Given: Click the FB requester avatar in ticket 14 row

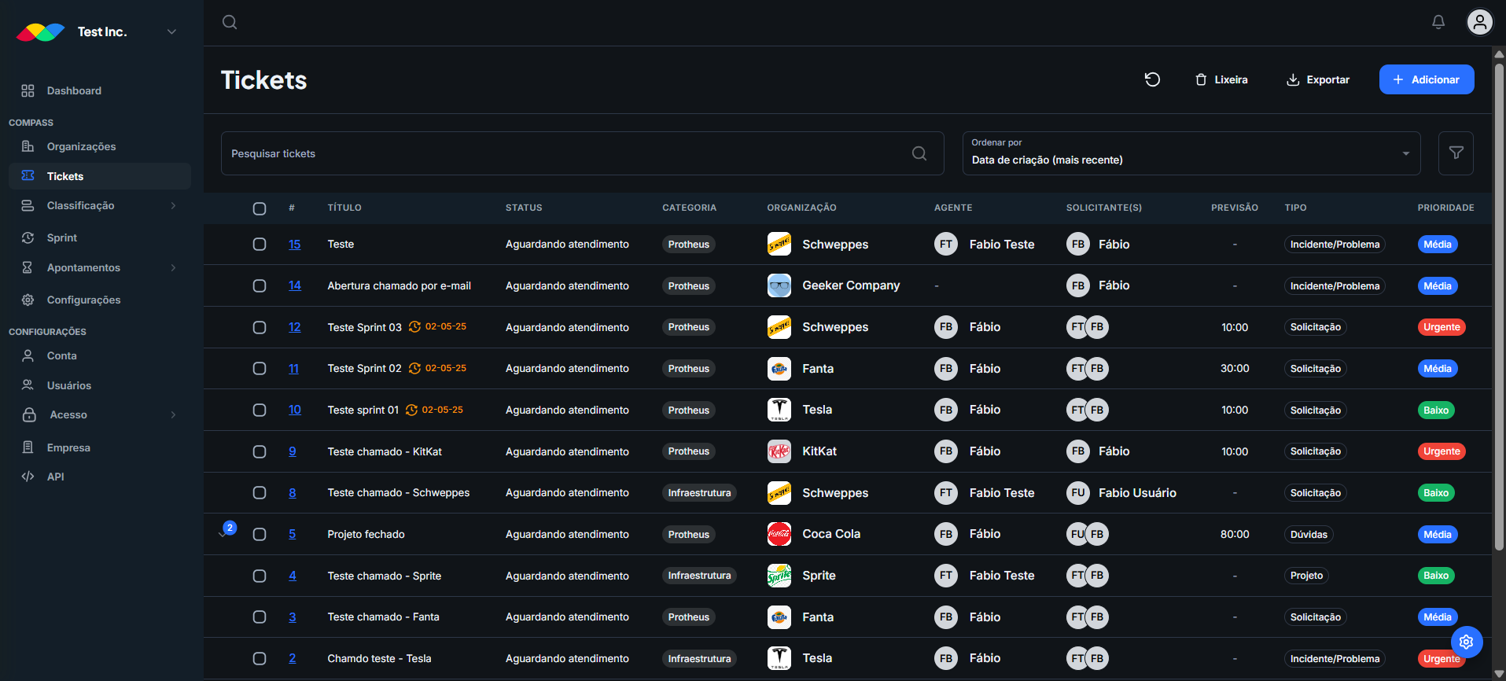Looking at the screenshot, I should 1078,285.
